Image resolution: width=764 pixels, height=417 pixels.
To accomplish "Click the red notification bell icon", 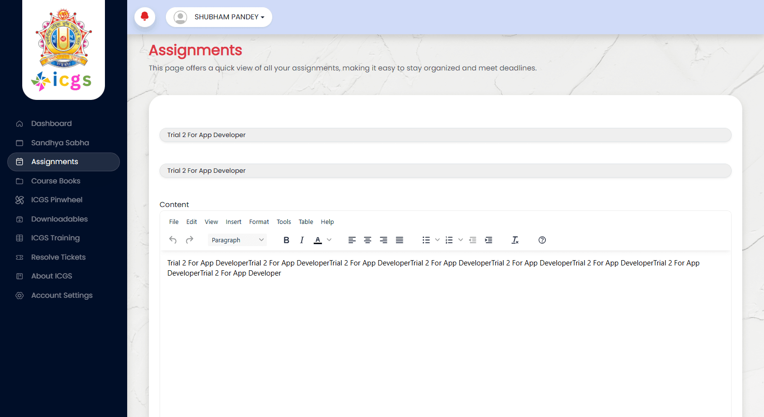I will (x=145, y=17).
